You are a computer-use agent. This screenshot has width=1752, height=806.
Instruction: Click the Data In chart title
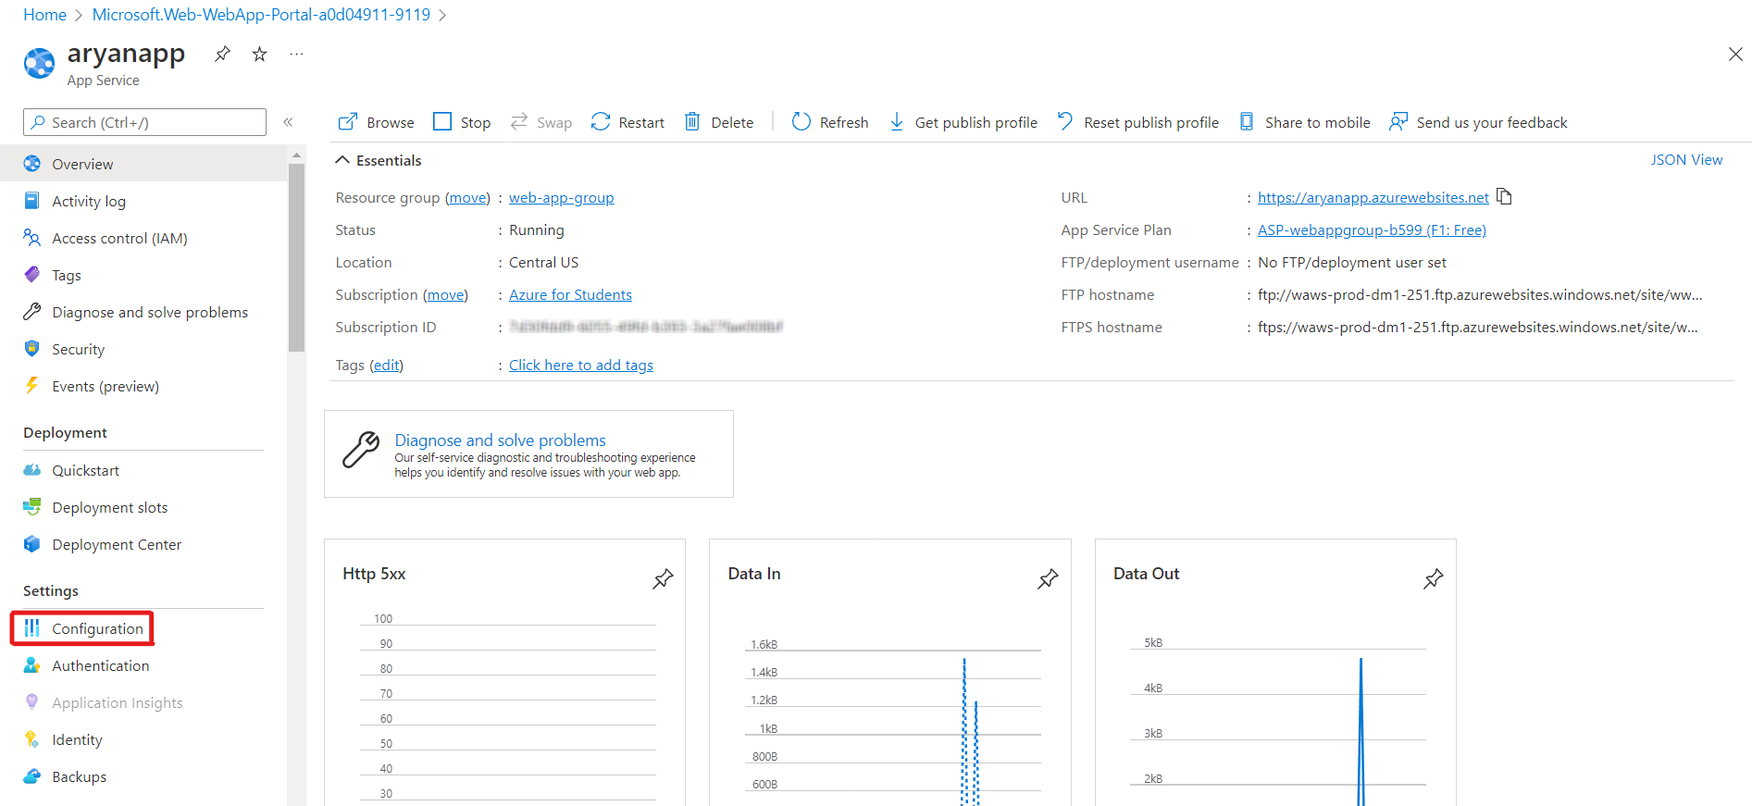click(x=754, y=574)
